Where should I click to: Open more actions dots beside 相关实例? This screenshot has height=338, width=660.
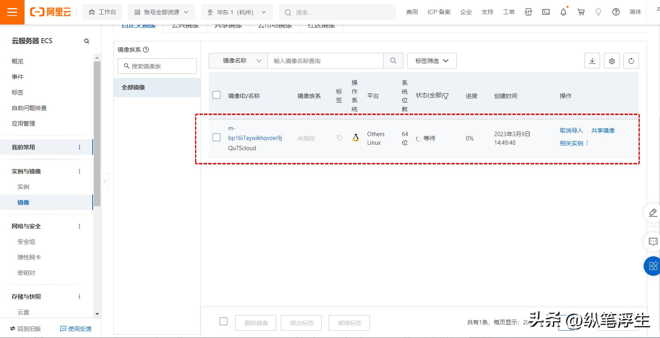point(587,143)
